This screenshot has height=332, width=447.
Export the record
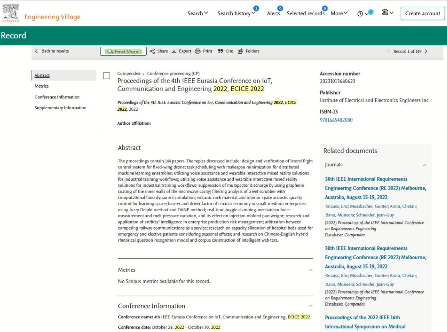(181, 51)
